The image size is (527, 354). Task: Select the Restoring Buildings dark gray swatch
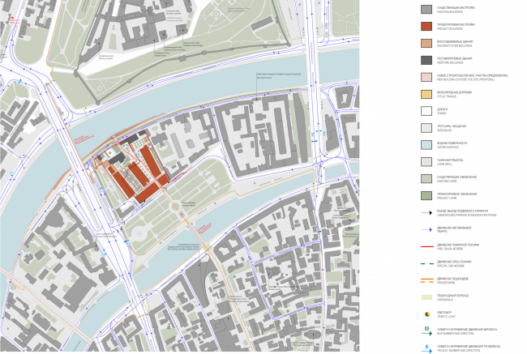click(x=426, y=61)
